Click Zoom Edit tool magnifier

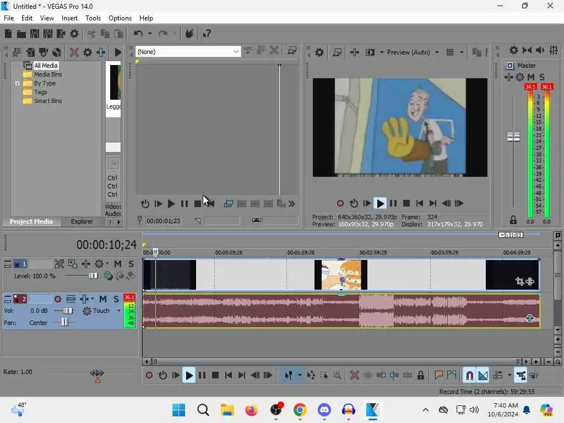(x=337, y=376)
